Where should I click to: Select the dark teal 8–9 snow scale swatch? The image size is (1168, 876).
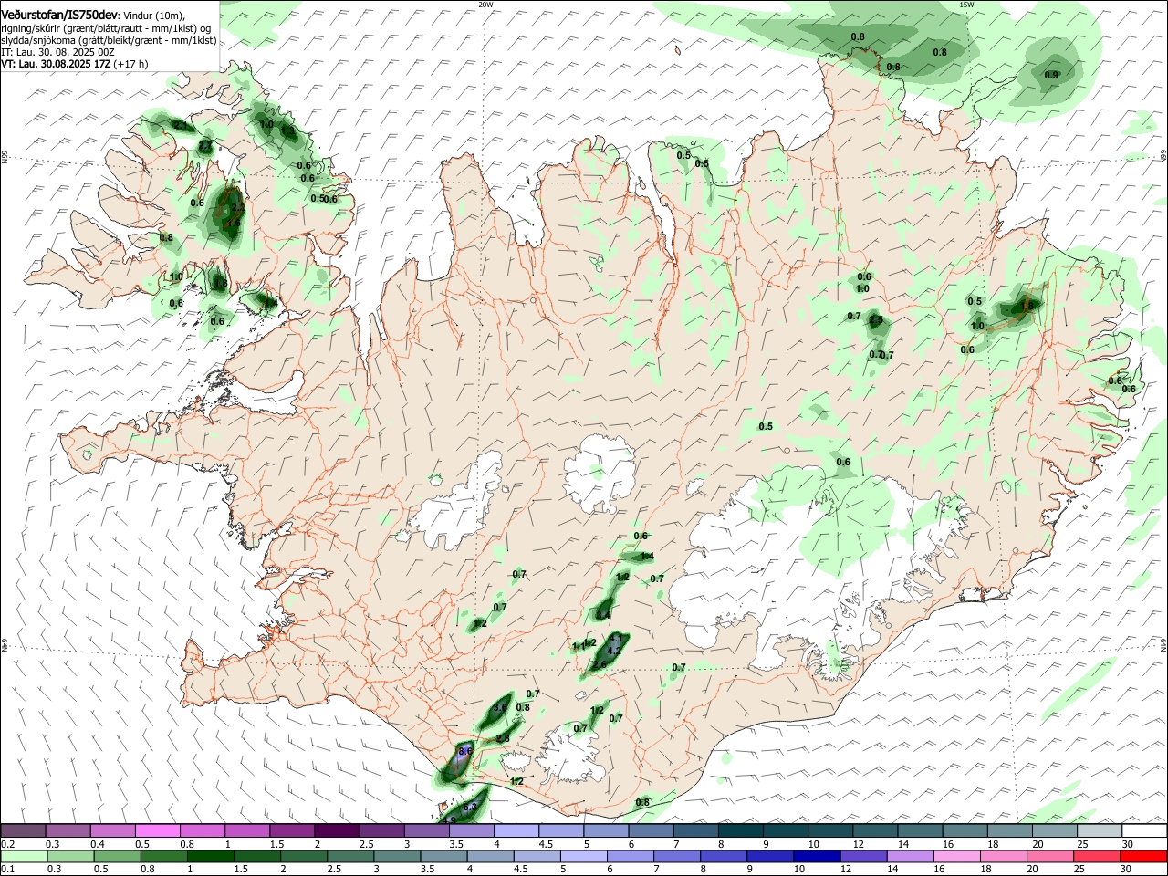click(739, 830)
